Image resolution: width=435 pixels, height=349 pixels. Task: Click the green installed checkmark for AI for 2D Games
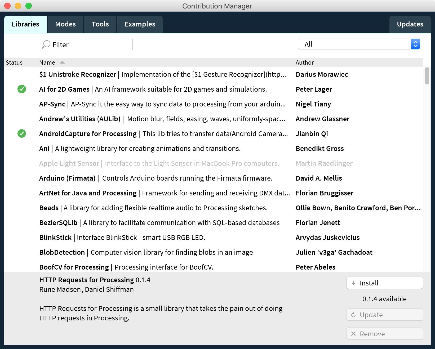tap(22, 89)
